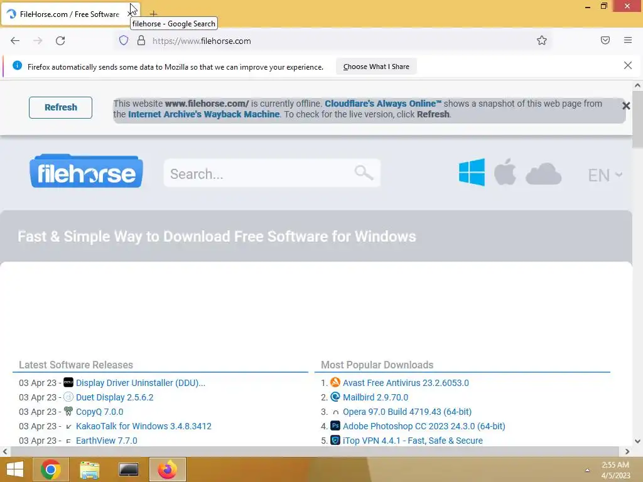Open the Cloudflare's Always Online link
643x482 pixels.
383,104
